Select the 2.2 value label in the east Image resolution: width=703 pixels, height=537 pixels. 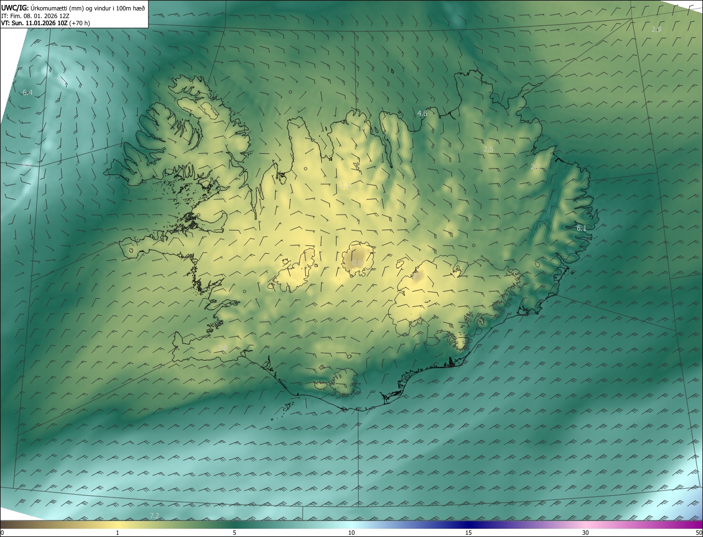535,167
